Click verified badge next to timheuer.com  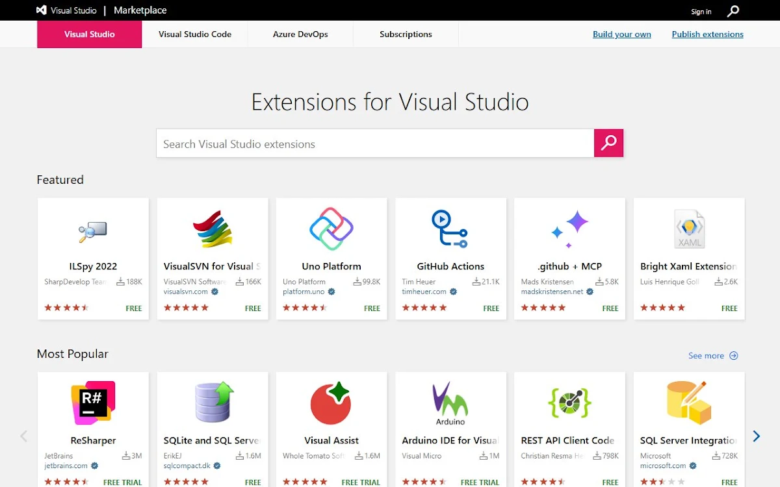pyautogui.click(x=453, y=292)
